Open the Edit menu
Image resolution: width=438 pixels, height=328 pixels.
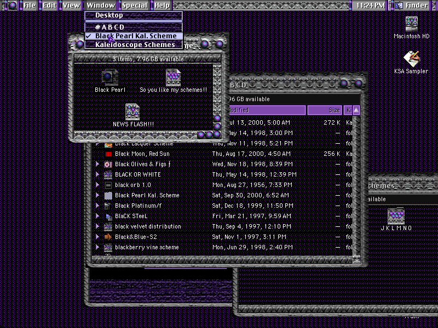point(49,5)
